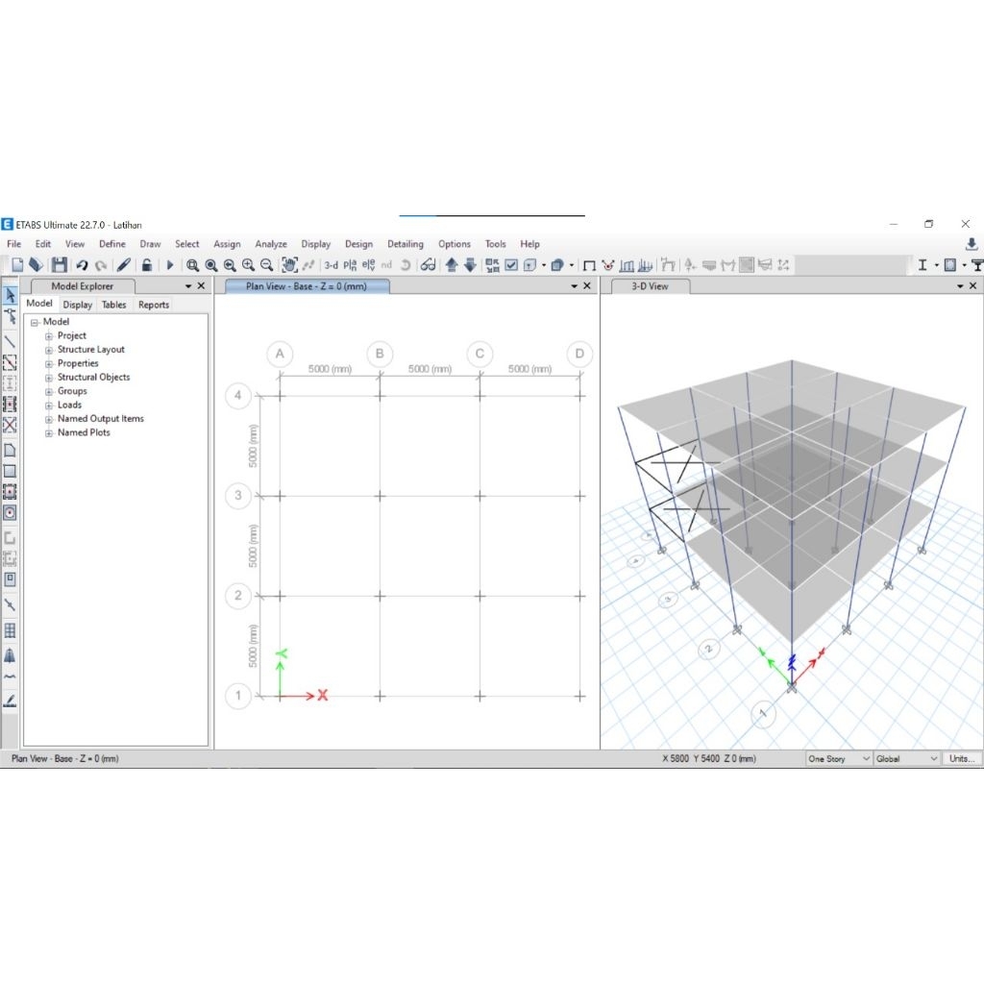This screenshot has height=984, width=984.
Task: Open the One Story dropdown
Action: coord(838,758)
